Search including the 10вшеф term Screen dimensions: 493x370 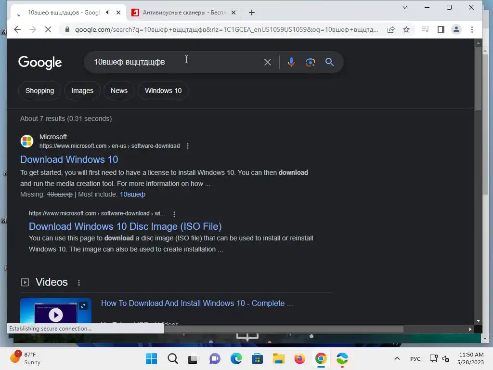[x=132, y=195]
